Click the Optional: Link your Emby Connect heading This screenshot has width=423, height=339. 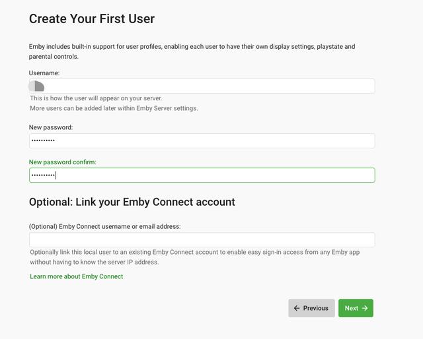tap(132, 202)
